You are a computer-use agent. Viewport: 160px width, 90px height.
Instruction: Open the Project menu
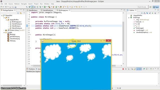(x=36, y=4)
